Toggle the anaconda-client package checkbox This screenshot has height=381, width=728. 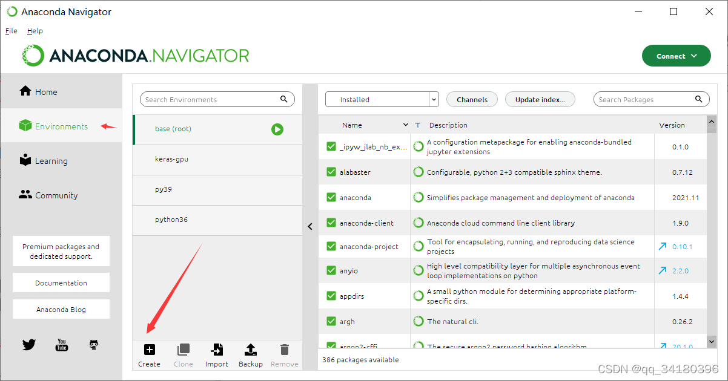click(331, 223)
